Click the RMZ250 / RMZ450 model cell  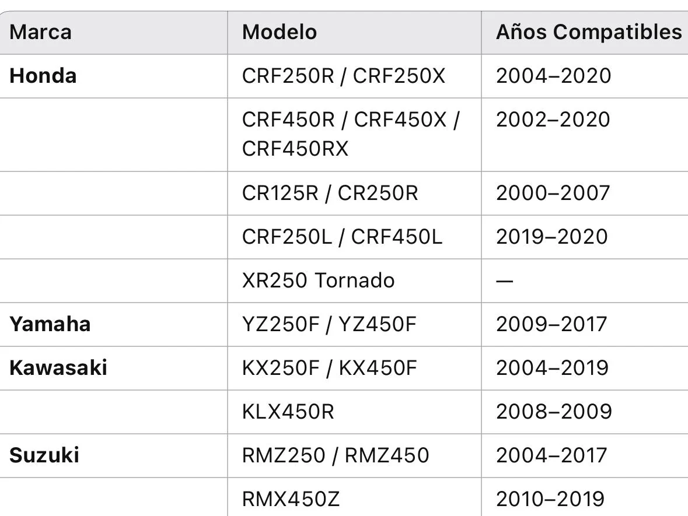click(355, 455)
